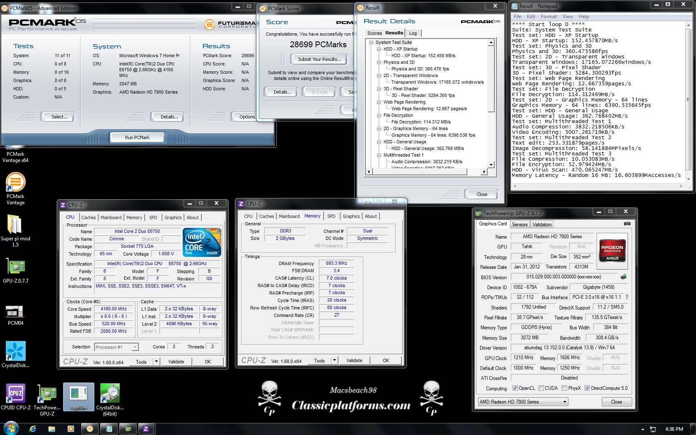Switch to GPU-Z via taskbar icon
This screenshot has width=696, height=435.
click(128, 429)
